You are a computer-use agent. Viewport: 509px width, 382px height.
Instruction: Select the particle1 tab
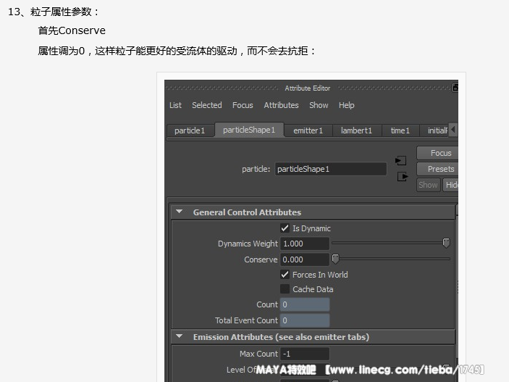point(190,130)
